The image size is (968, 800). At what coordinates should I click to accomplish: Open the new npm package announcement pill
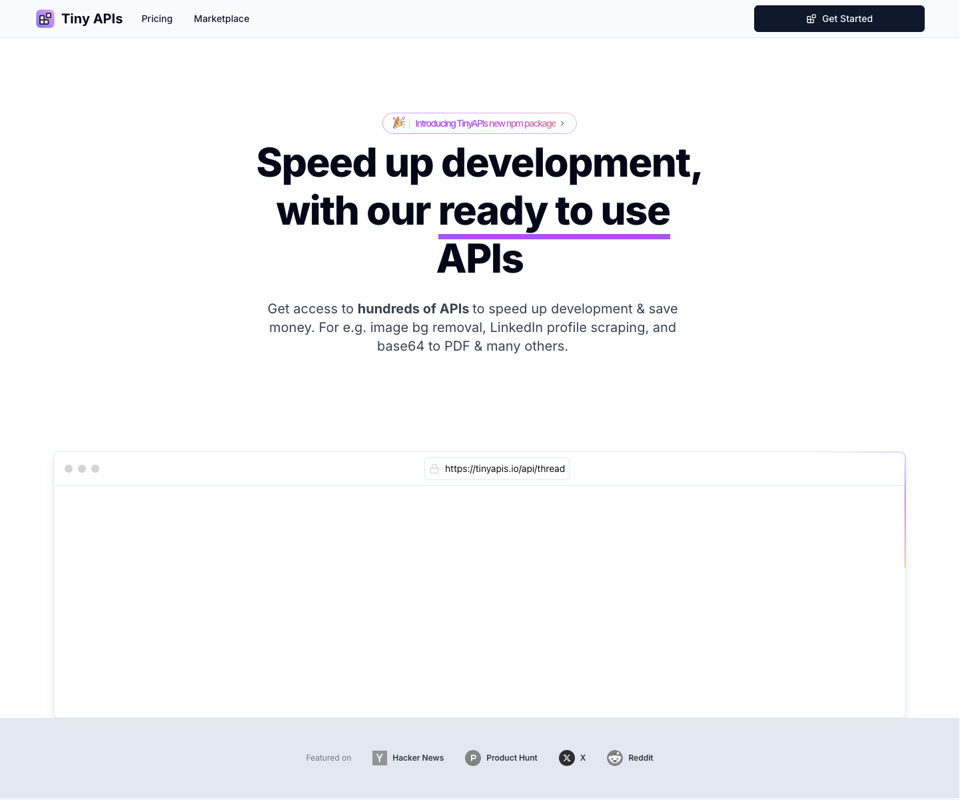click(479, 123)
